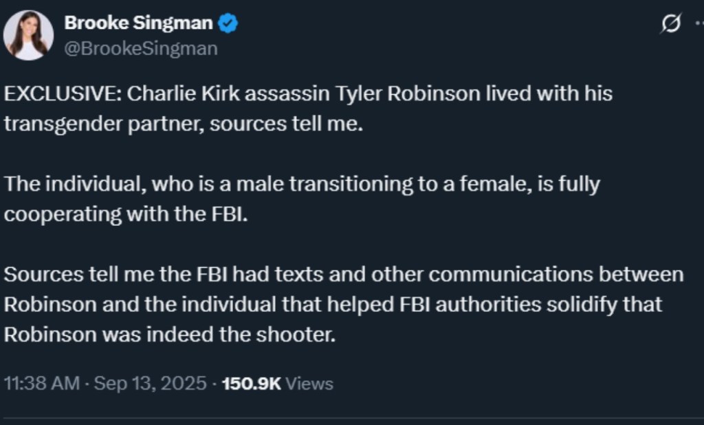Click the 11:38 AM timestamp

[x=41, y=383]
